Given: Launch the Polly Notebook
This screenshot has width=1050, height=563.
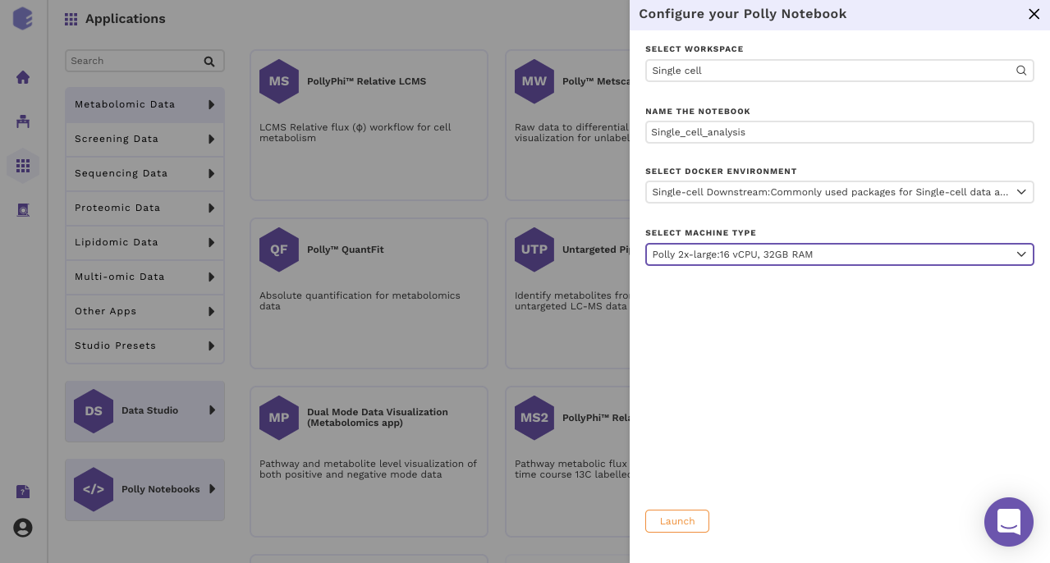Looking at the screenshot, I should click(677, 521).
